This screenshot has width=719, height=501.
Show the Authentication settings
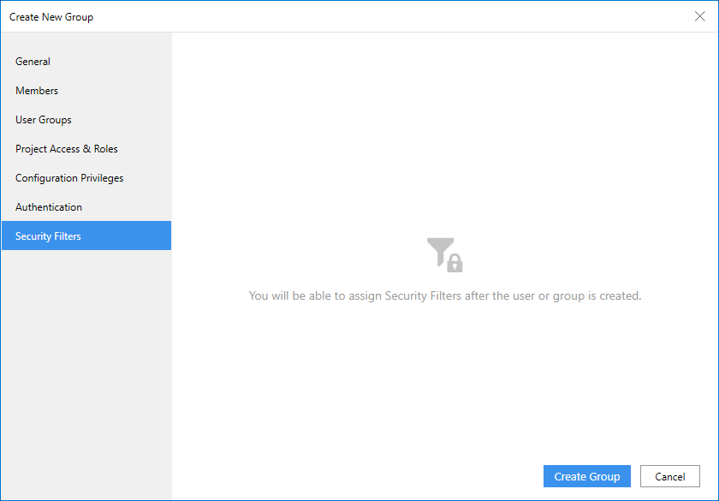click(49, 207)
